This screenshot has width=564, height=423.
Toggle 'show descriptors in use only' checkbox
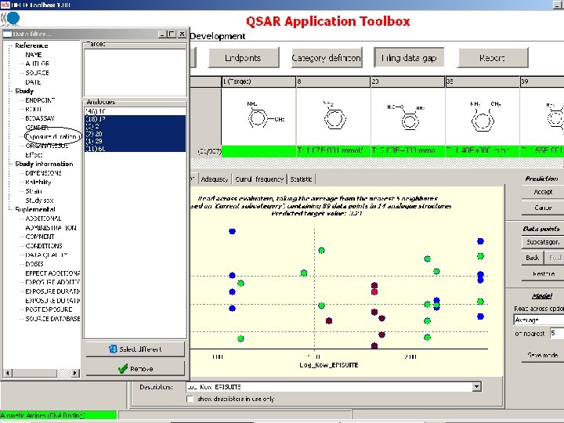190,399
